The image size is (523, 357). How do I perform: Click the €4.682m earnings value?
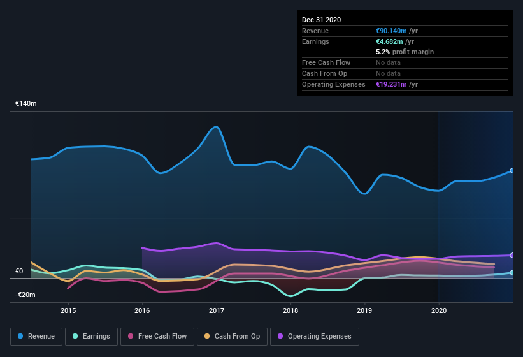[389, 41]
